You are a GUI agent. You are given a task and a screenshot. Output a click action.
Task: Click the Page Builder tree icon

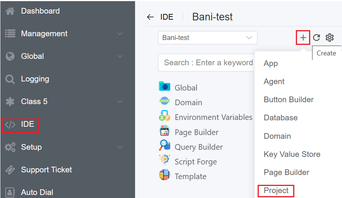[165, 131]
